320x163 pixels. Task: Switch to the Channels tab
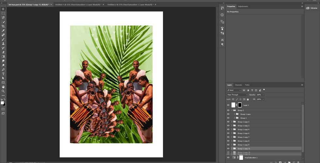238,85
